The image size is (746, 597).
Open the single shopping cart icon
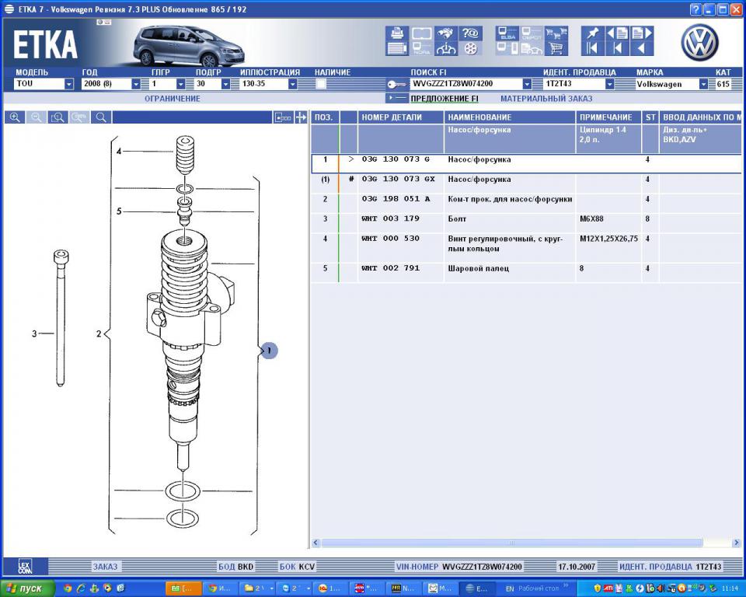pos(556,48)
